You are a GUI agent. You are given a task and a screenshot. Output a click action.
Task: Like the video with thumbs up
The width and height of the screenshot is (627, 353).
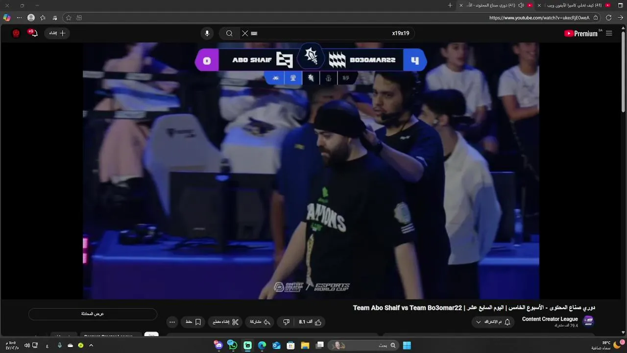(311, 322)
